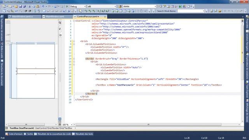Click the New Project toolbar icon
The image size is (249, 140).
pyautogui.click(x=4, y=7)
